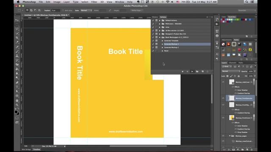Image resolution: width=271 pixels, height=152 pixels.
Task: Open the Timeline panel tab at bottom
Action: tap(36, 149)
